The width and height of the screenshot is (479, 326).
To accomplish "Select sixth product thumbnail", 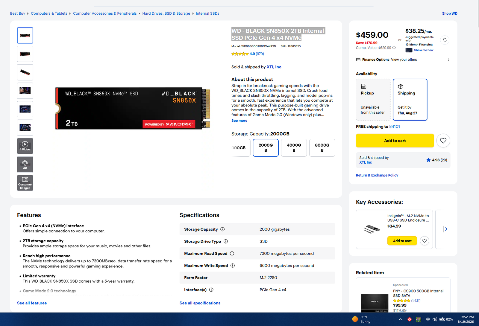I will click(25, 128).
